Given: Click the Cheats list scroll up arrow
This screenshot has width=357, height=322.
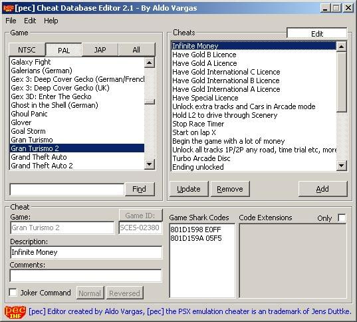Looking at the screenshot, I should click(341, 47).
